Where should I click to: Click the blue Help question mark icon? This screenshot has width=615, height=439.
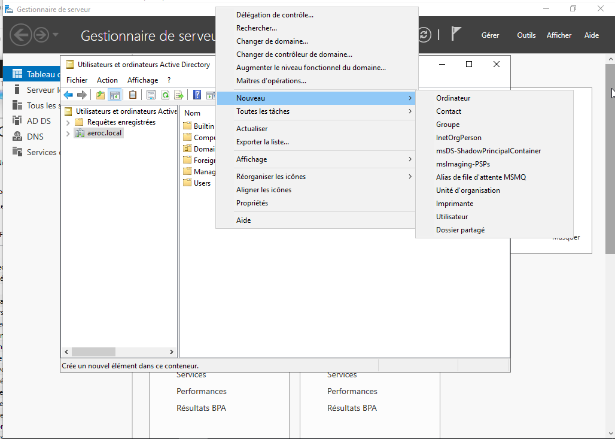coord(197,95)
